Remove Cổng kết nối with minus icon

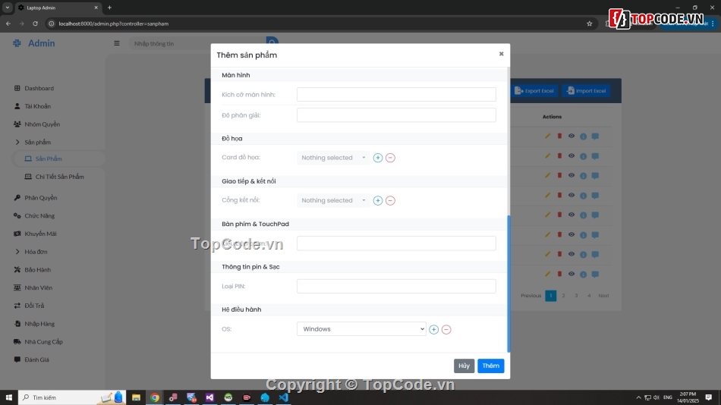click(x=390, y=200)
